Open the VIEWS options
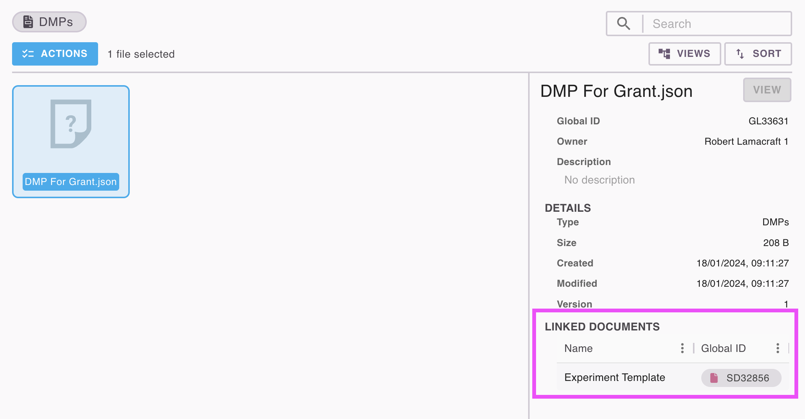 point(684,54)
